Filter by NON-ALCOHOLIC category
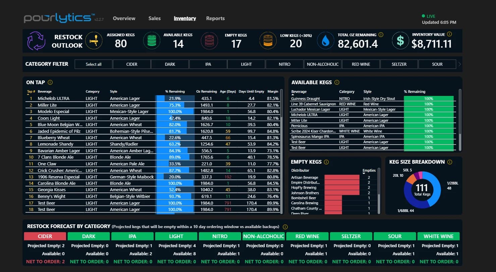The height and width of the screenshot is (272, 496). (323, 64)
